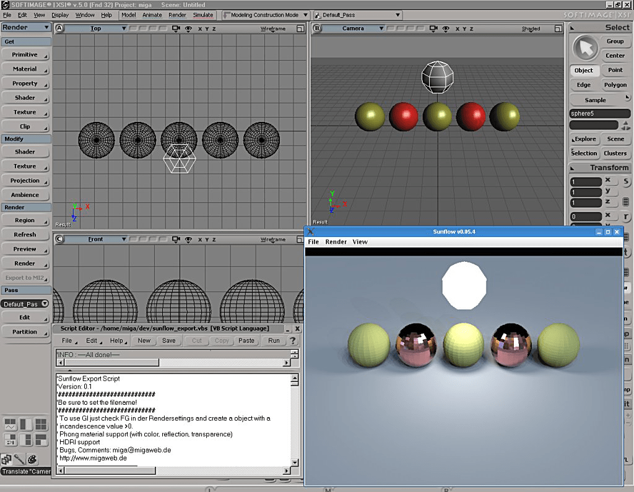This screenshot has height=492, width=634.
Task: Toggle the Front viewport eye visibility icon
Action: point(188,240)
